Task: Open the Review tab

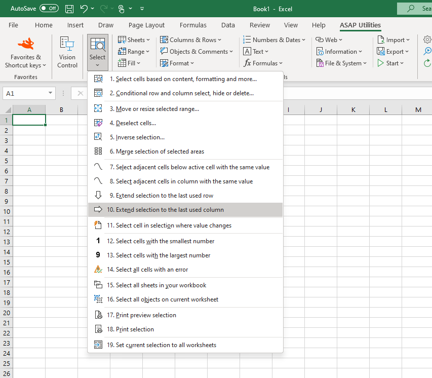Action: 259,25
